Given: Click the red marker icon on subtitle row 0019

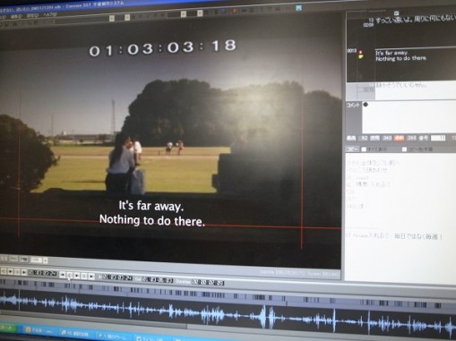Looking at the screenshot, I should pos(361,52).
